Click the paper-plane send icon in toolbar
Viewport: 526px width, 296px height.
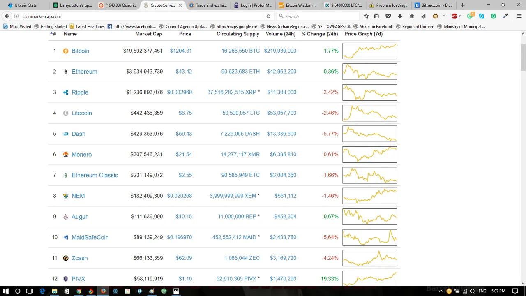click(423, 16)
